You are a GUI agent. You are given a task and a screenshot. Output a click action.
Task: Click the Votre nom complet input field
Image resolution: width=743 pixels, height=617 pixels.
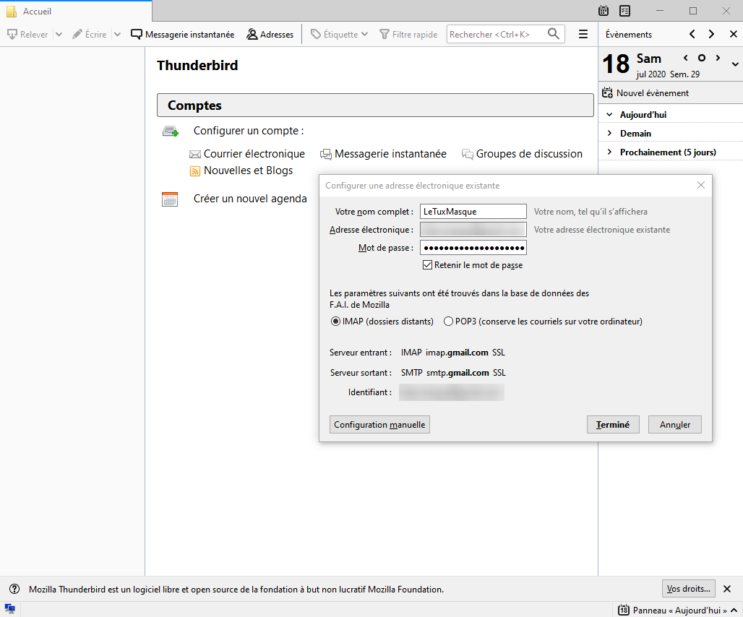pos(473,211)
